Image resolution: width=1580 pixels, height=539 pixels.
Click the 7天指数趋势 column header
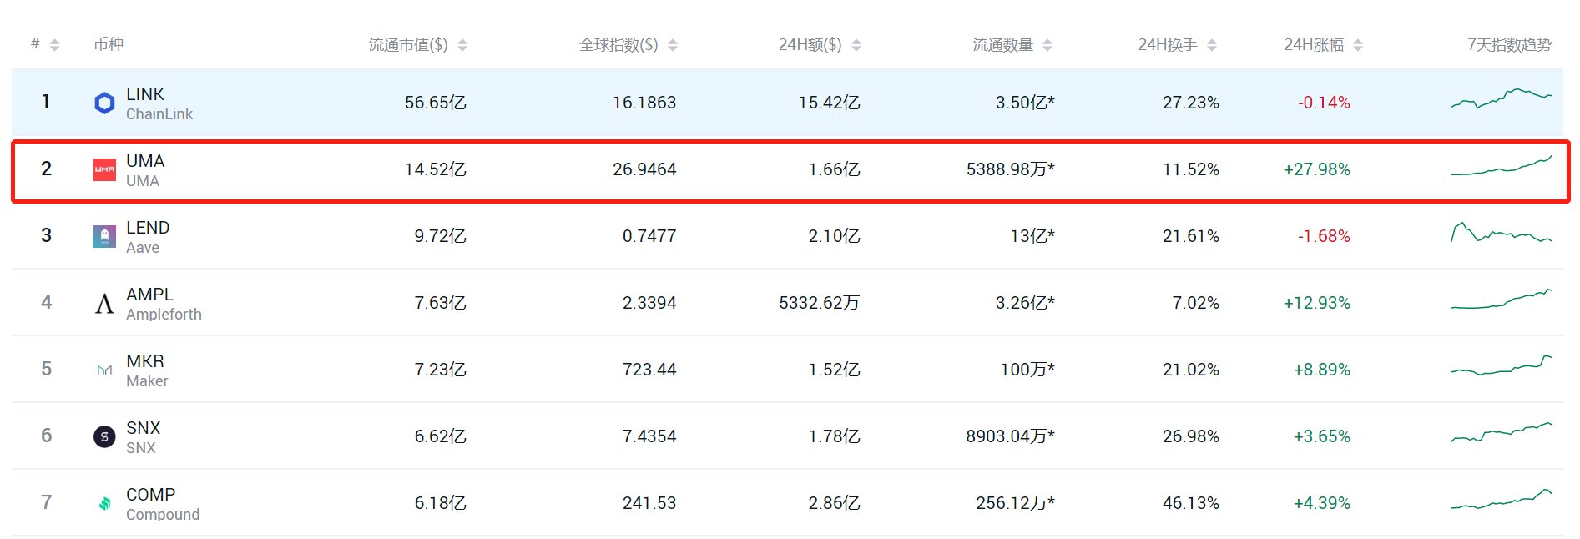(x=1509, y=45)
